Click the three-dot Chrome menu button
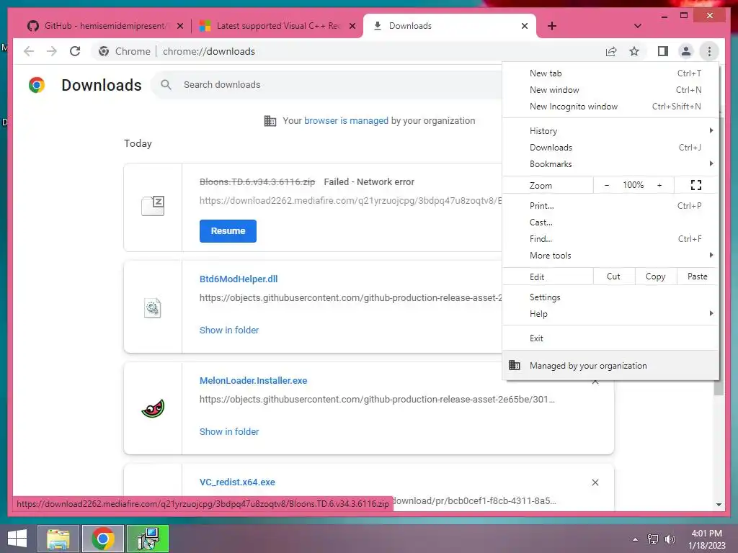 (709, 51)
